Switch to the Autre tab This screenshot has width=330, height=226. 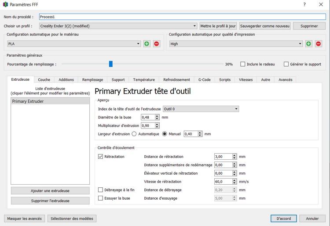pyautogui.click(x=266, y=80)
